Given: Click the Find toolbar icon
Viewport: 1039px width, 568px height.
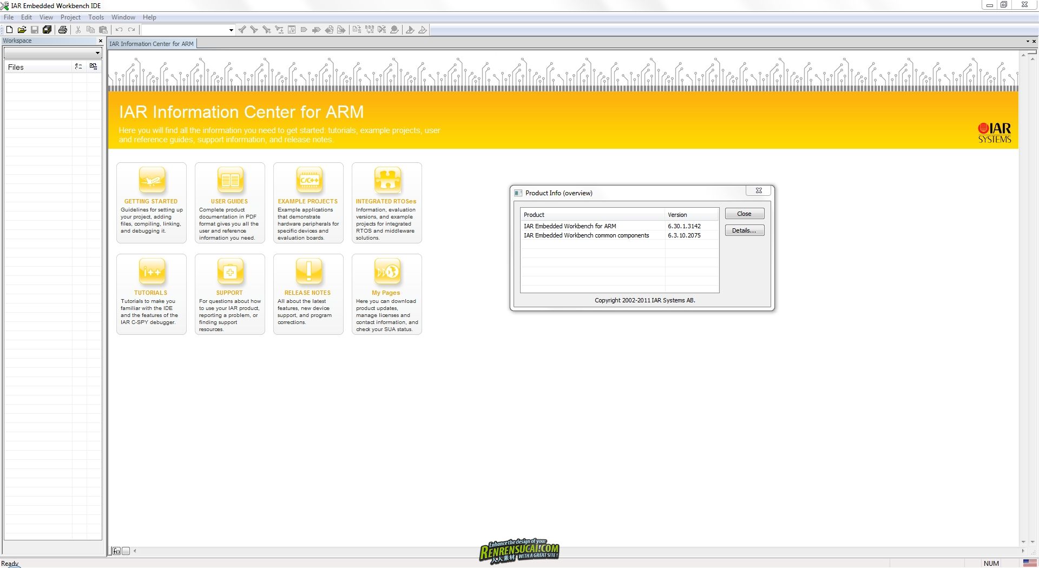Looking at the screenshot, I should (266, 30).
